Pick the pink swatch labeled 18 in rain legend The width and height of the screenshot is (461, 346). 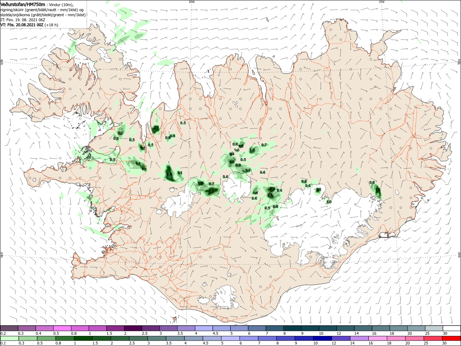(396, 338)
